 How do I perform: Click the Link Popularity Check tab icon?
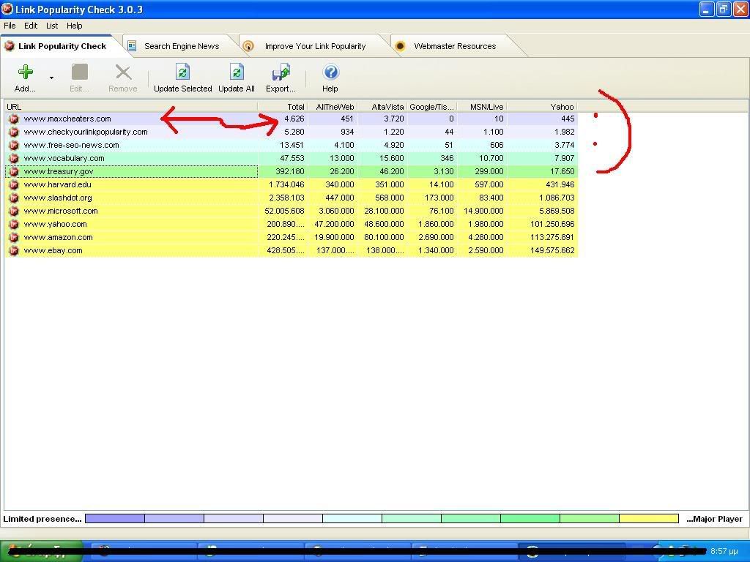coord(9,46)
